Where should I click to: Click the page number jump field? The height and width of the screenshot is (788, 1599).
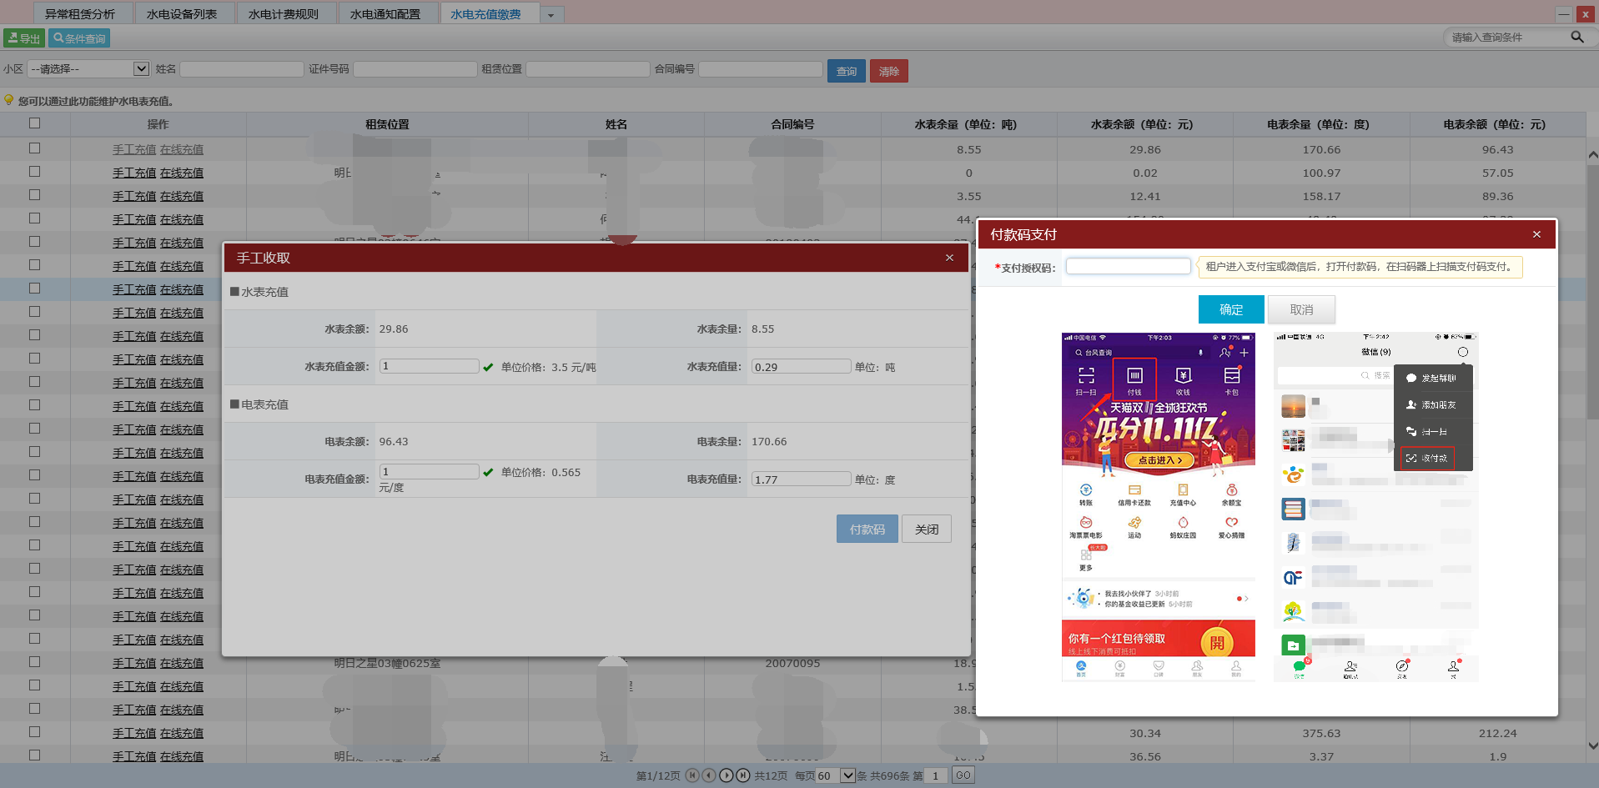[936, 775]
